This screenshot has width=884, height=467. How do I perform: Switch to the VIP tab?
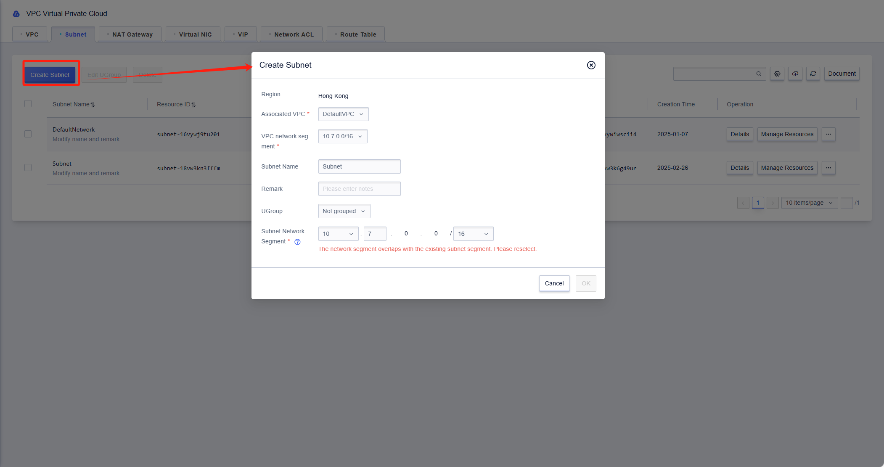click(x=241, y=34)
